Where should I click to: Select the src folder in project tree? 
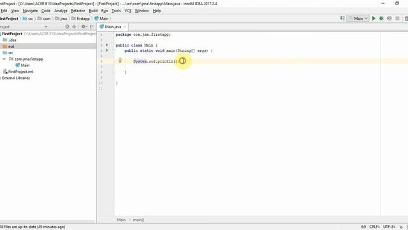click(8, 52)
